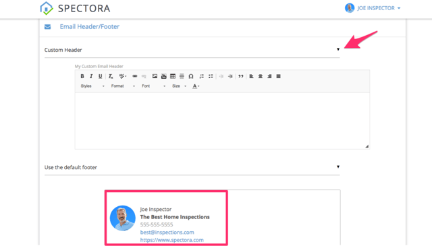Toggle italic formatting in the editor
The width and height of the screenshot is (432, 246).
pos(91,76)
